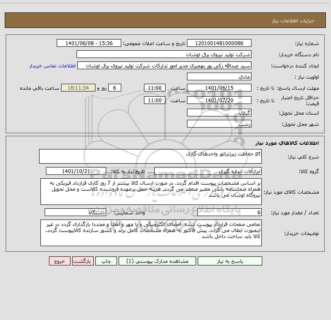Click the price validity time field beside 1401/07/20
Screen dimensions: 331x320
click(x=154, y=100)
